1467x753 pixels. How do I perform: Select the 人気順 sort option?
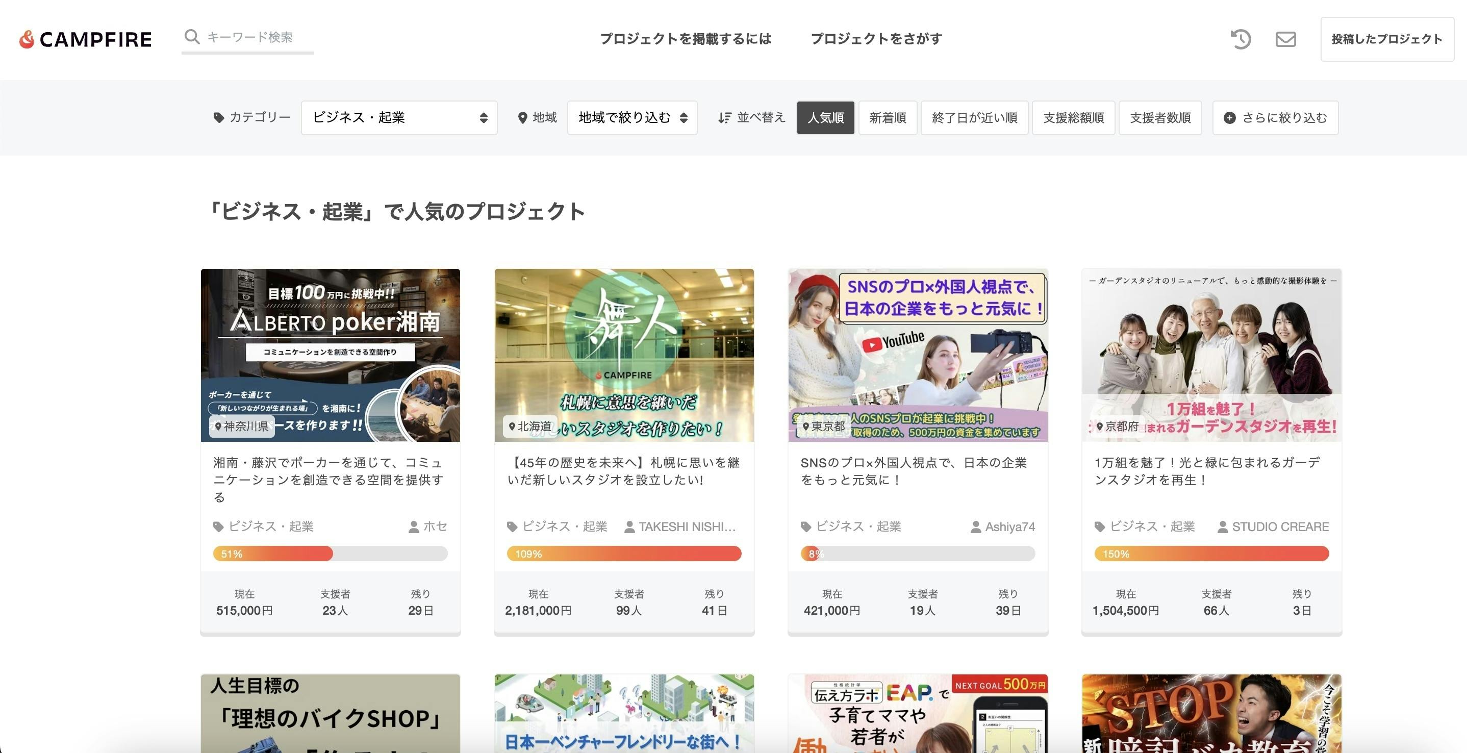(825, 118)
